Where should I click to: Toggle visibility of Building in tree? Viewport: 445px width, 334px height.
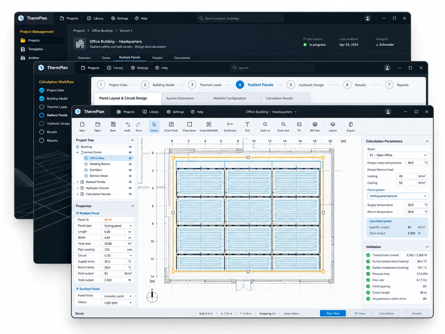[x=130, y=147]
